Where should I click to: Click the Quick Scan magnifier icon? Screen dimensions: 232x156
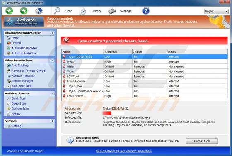[9, 98]
